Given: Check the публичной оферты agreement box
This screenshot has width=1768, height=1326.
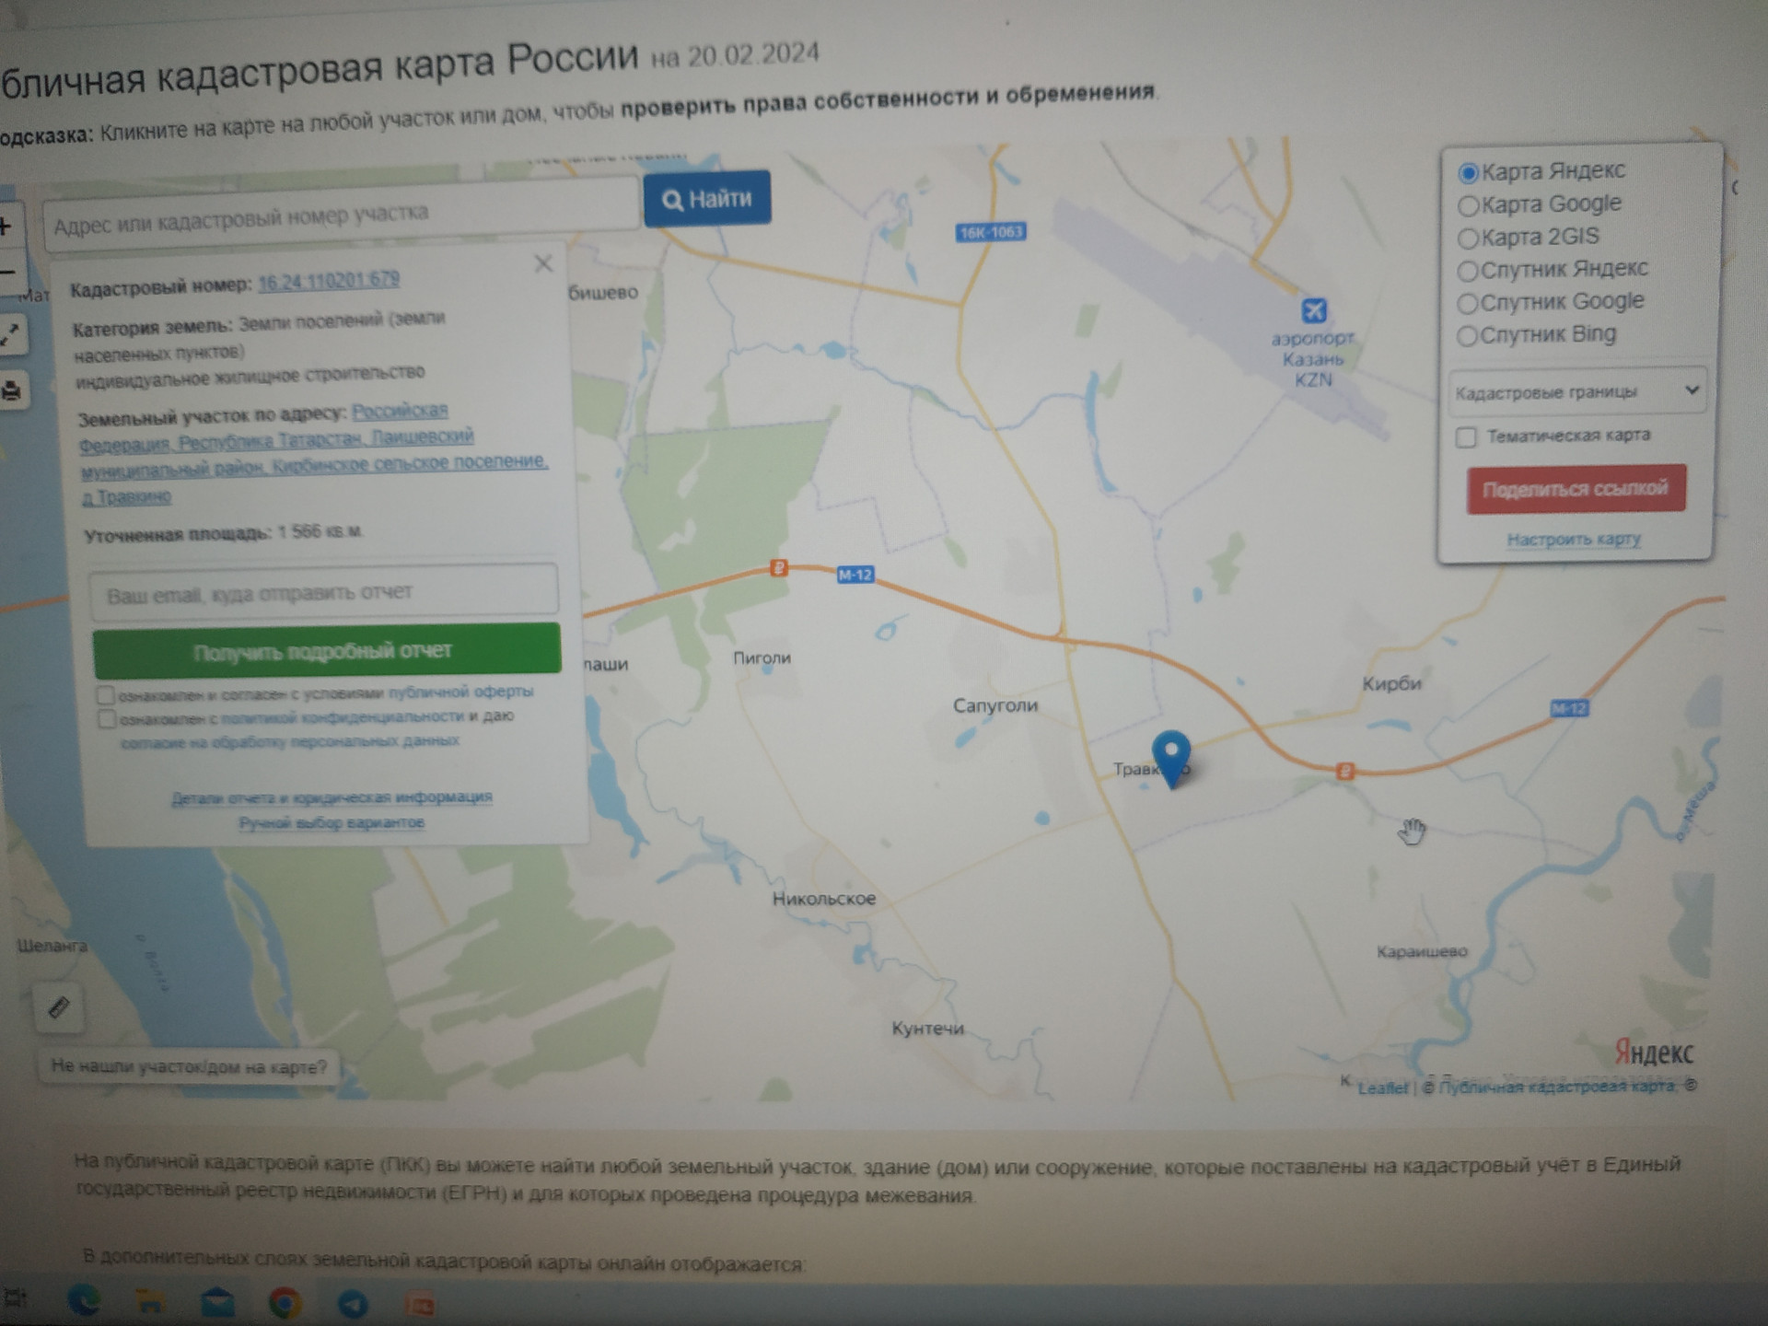Looking at the screenshot, I should [106, 694].
